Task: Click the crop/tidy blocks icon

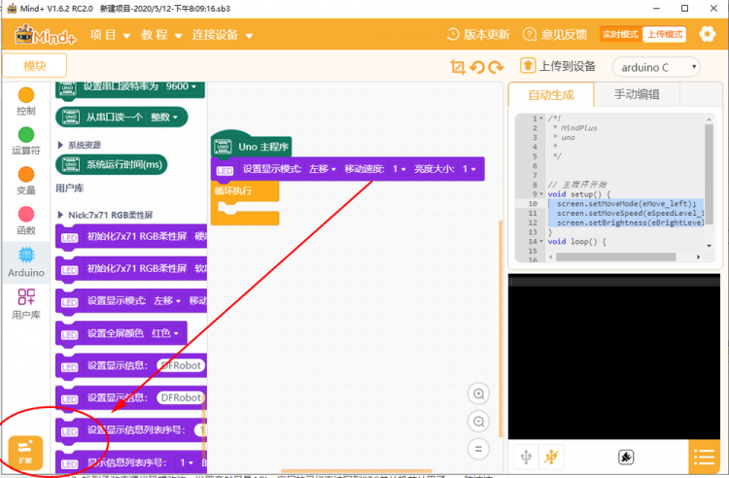Action: point(458,67)
